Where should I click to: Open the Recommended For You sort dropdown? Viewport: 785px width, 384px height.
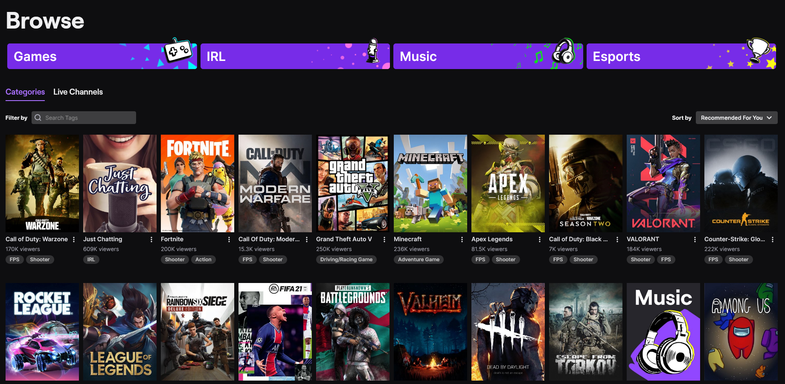[736, 118]
